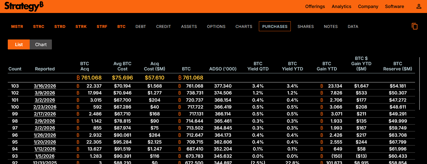Select the BTC tab

[x=121, y=27]
